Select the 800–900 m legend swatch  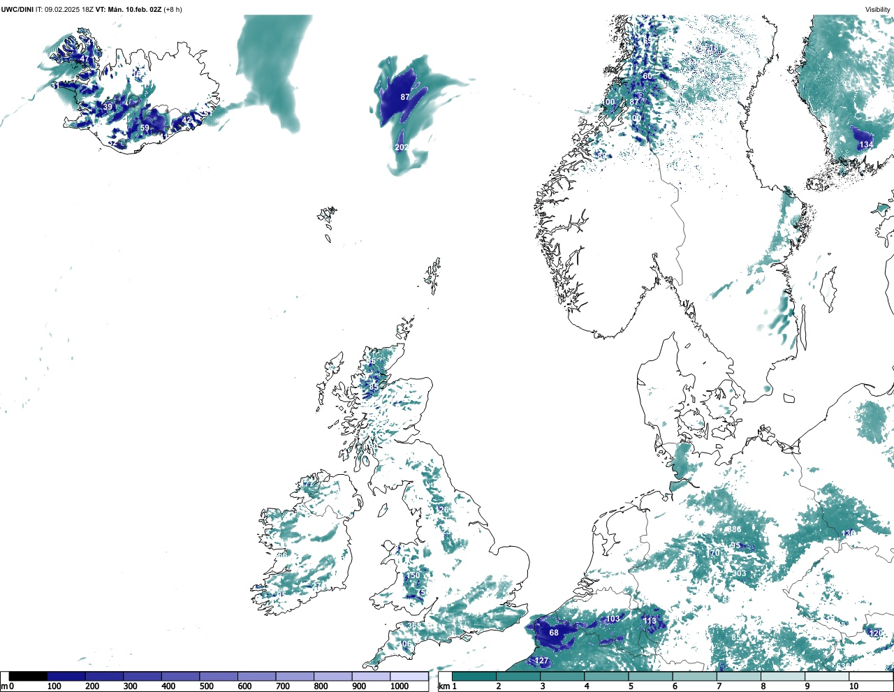click(x=333, y=677)
